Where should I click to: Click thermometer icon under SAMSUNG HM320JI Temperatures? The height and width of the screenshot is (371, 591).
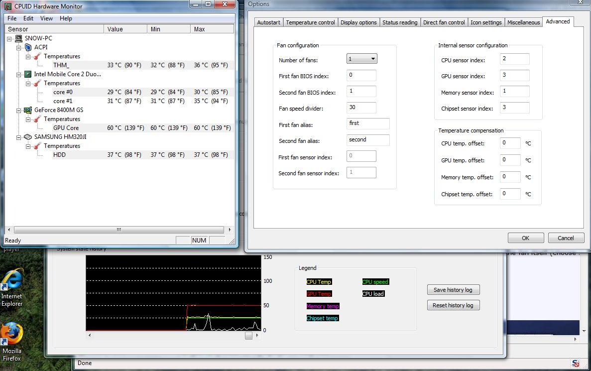tap(37, 146)
